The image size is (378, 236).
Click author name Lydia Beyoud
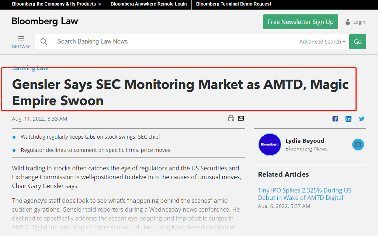(x=305, y=141)
